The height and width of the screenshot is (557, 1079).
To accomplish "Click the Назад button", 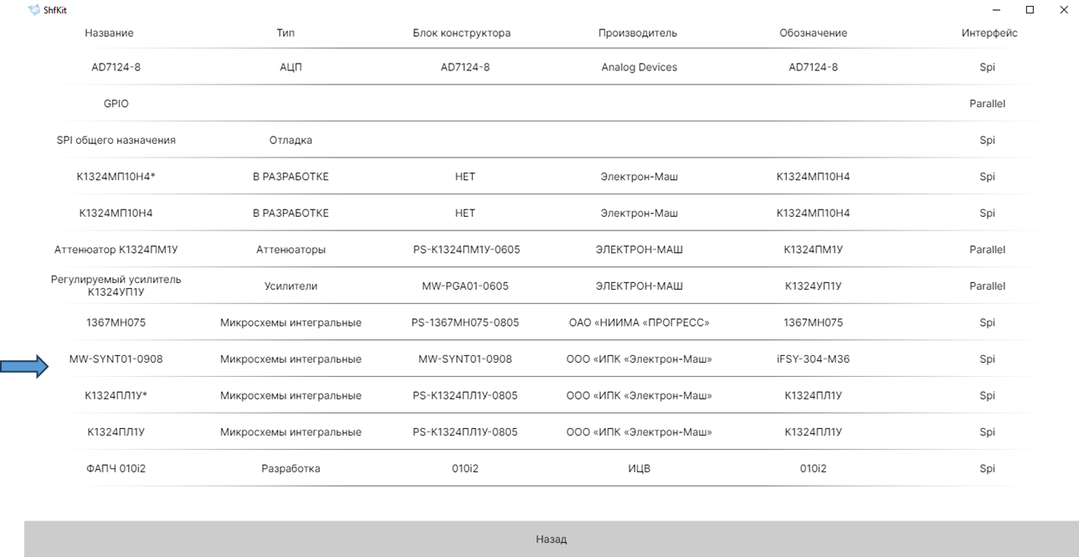I will (551, 539).
